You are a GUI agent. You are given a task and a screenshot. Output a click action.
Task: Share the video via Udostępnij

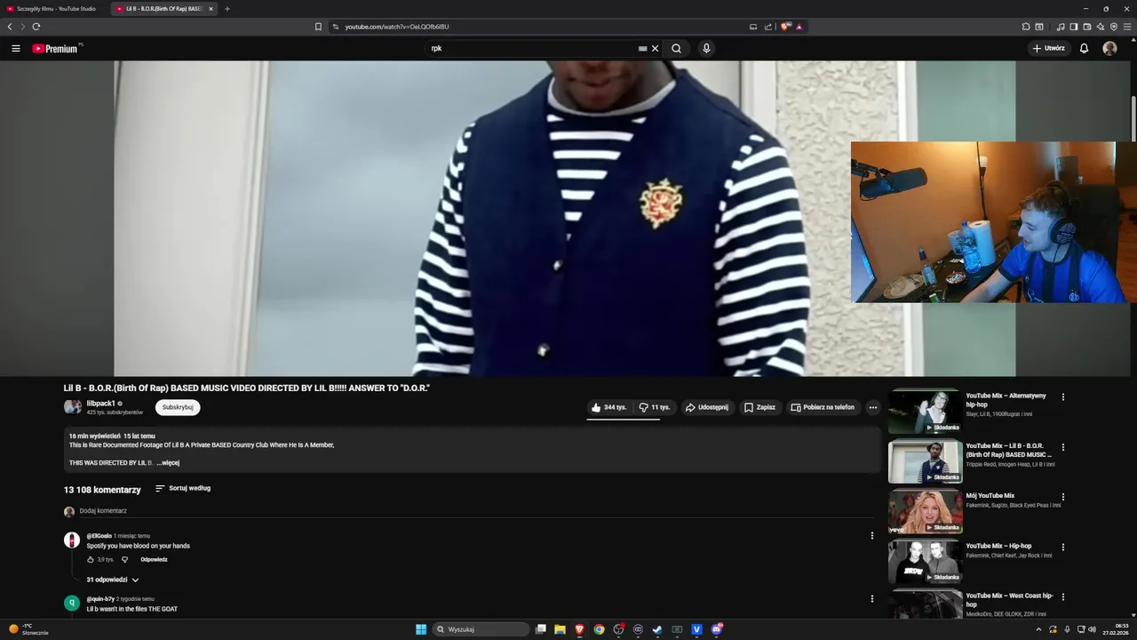(707, 407)
